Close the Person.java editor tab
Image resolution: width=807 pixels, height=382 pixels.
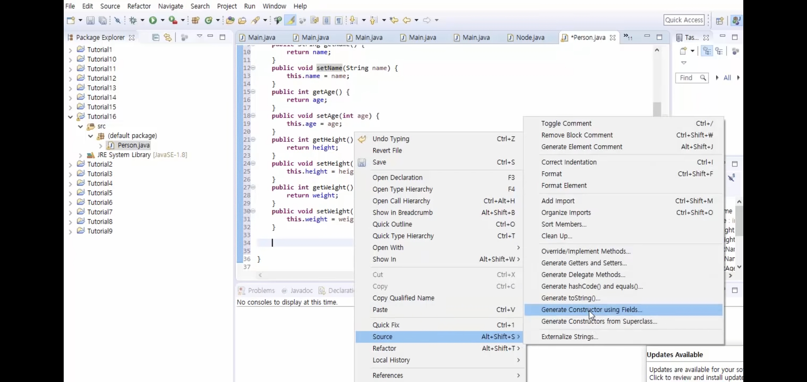[x=613, y=37]
